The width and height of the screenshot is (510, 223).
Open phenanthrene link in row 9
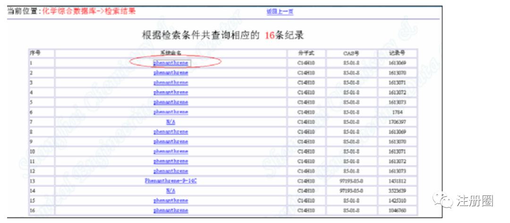pos(171,141)
